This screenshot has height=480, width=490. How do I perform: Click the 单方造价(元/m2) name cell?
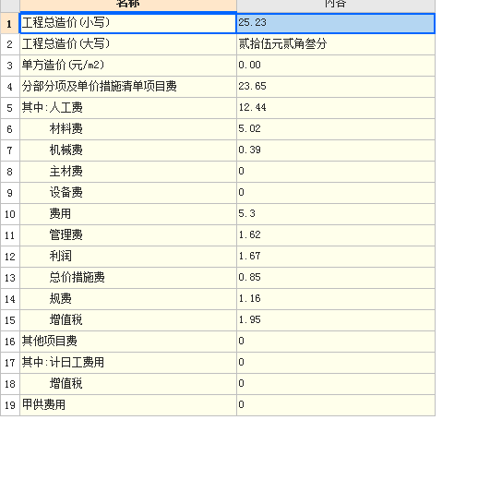[x=128, y=66]
